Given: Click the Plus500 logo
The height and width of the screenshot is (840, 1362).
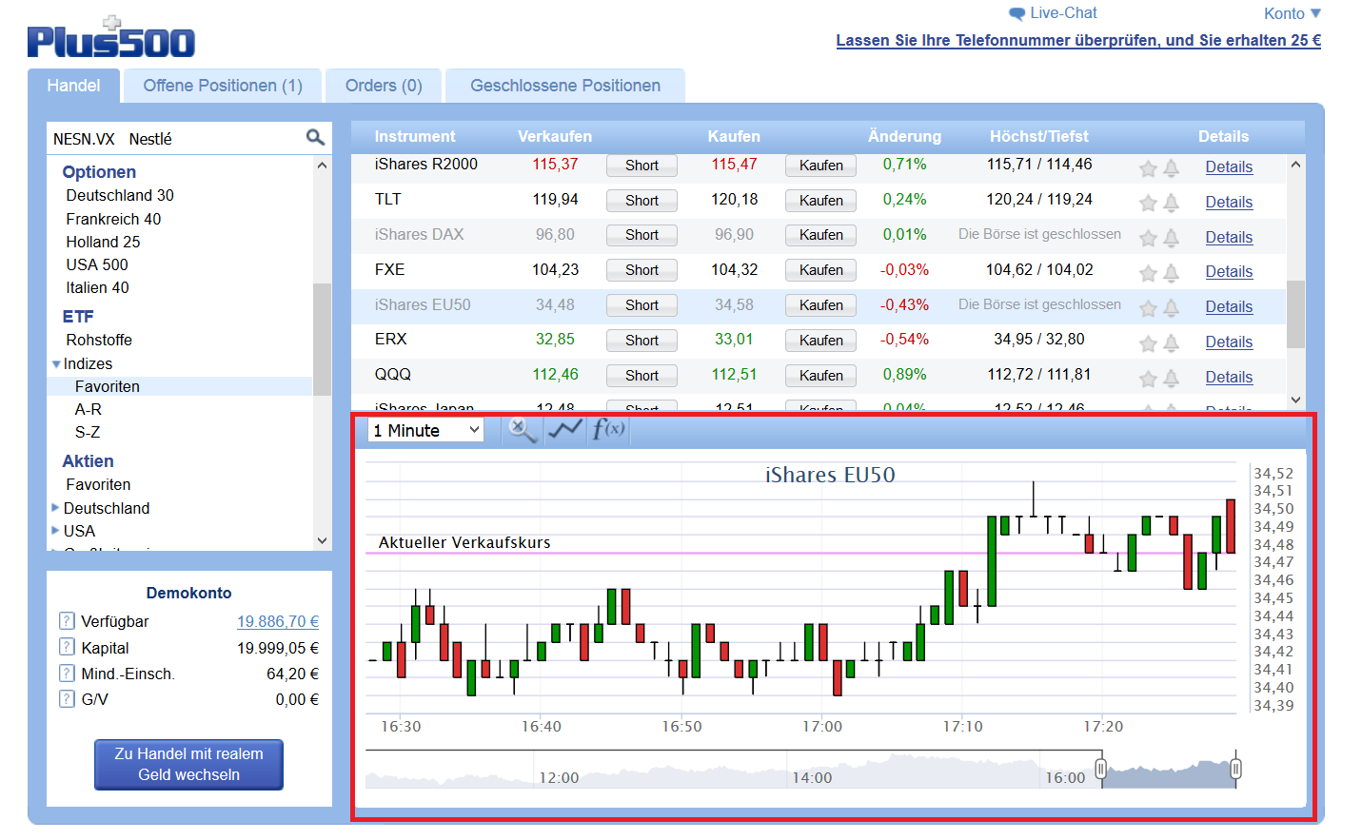Looking at the screenshot, I should (x=110, y=38).
